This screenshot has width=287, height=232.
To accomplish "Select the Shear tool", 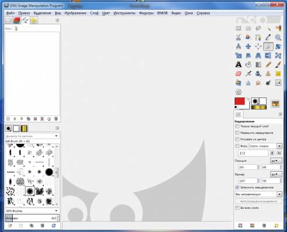I will coord(248,56).
